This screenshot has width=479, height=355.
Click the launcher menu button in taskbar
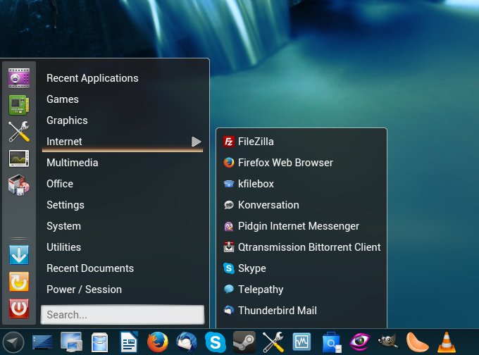coord(13,342)
